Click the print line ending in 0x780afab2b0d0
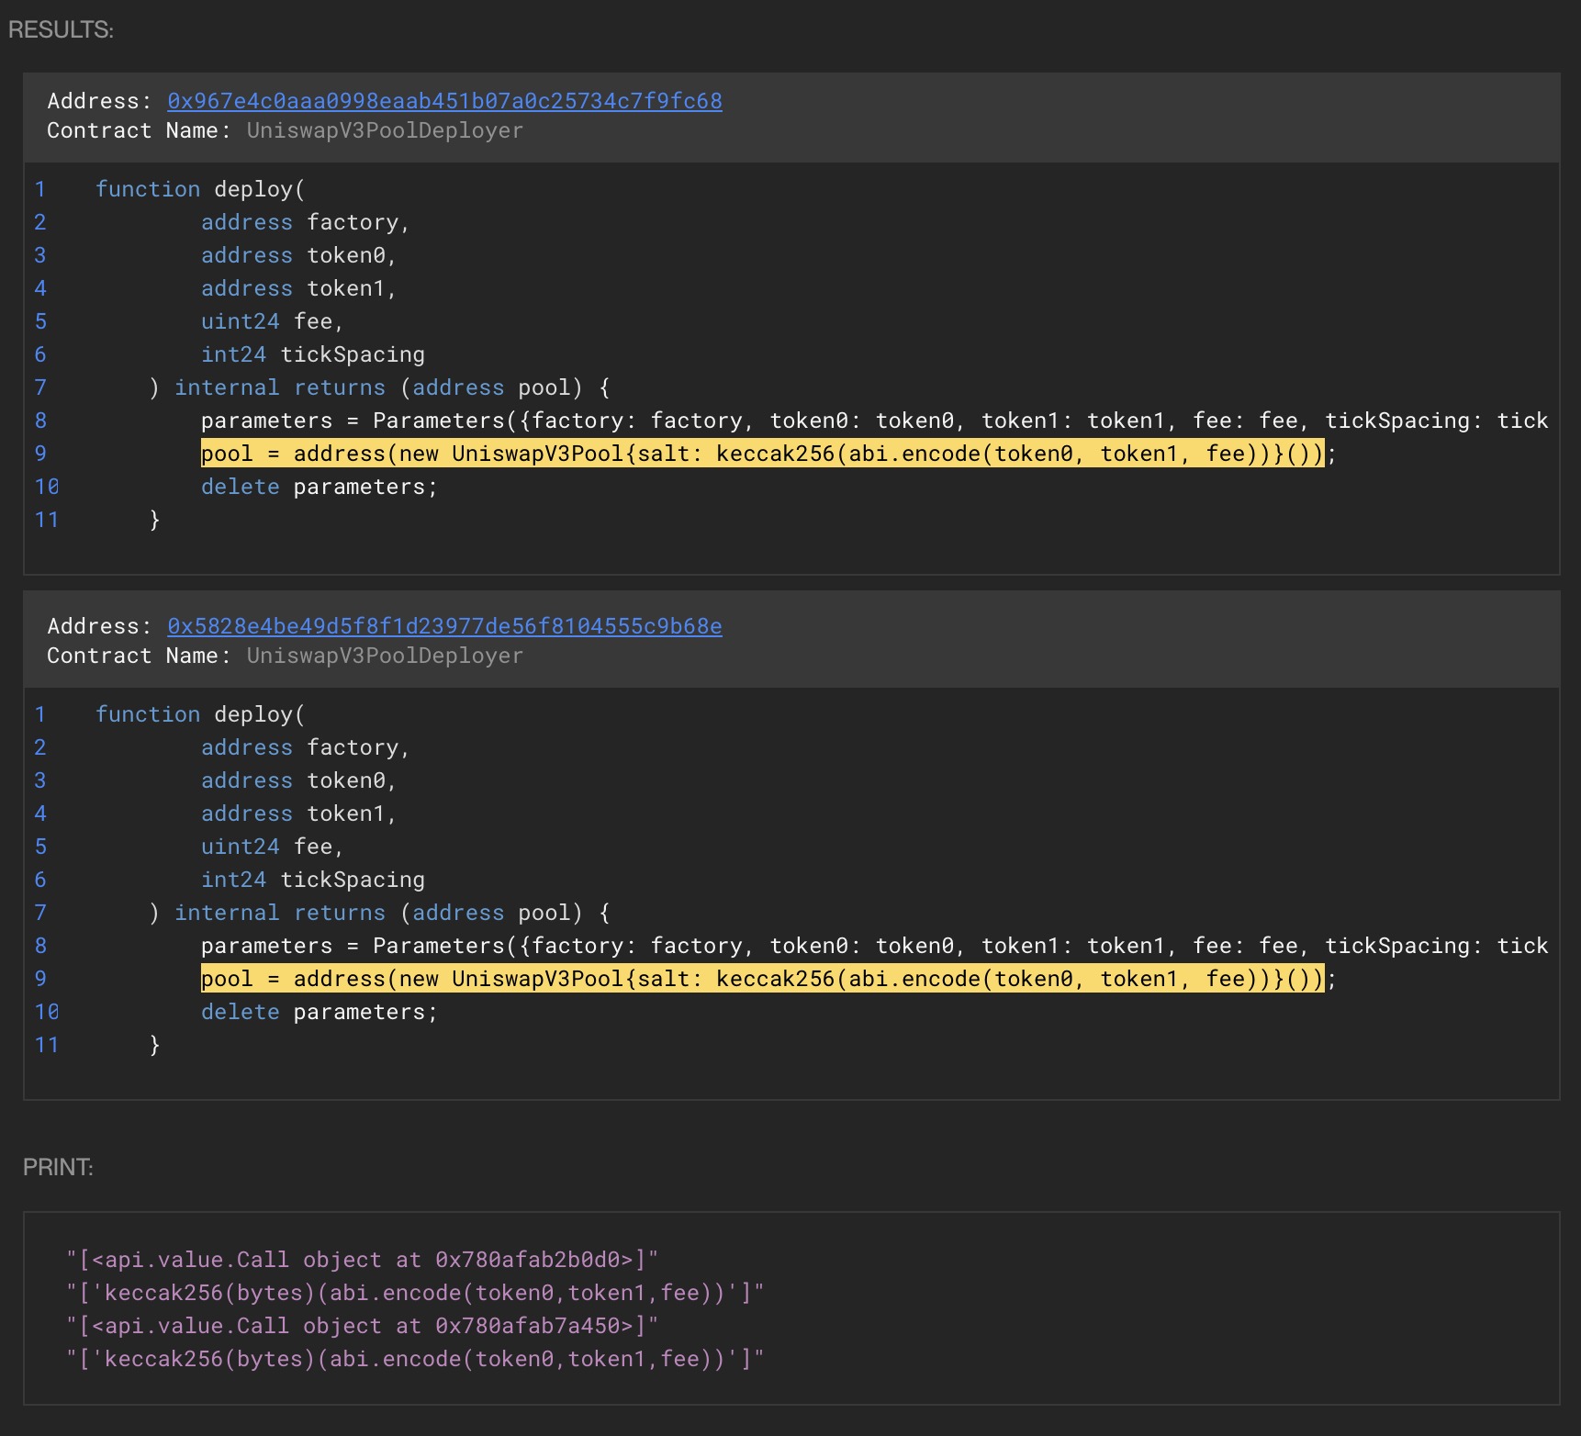 click(x=362, y=1260)
